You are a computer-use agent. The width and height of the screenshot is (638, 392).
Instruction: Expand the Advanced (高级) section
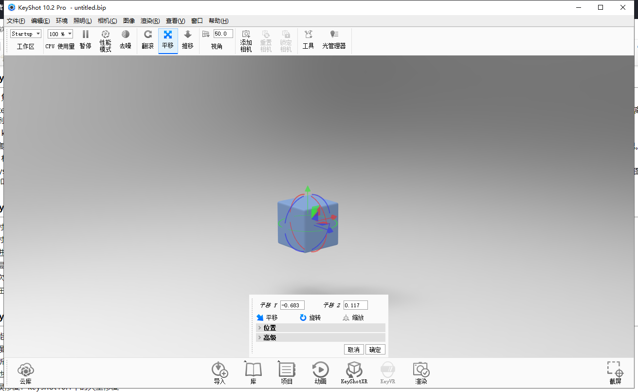[x=321, y=337]
